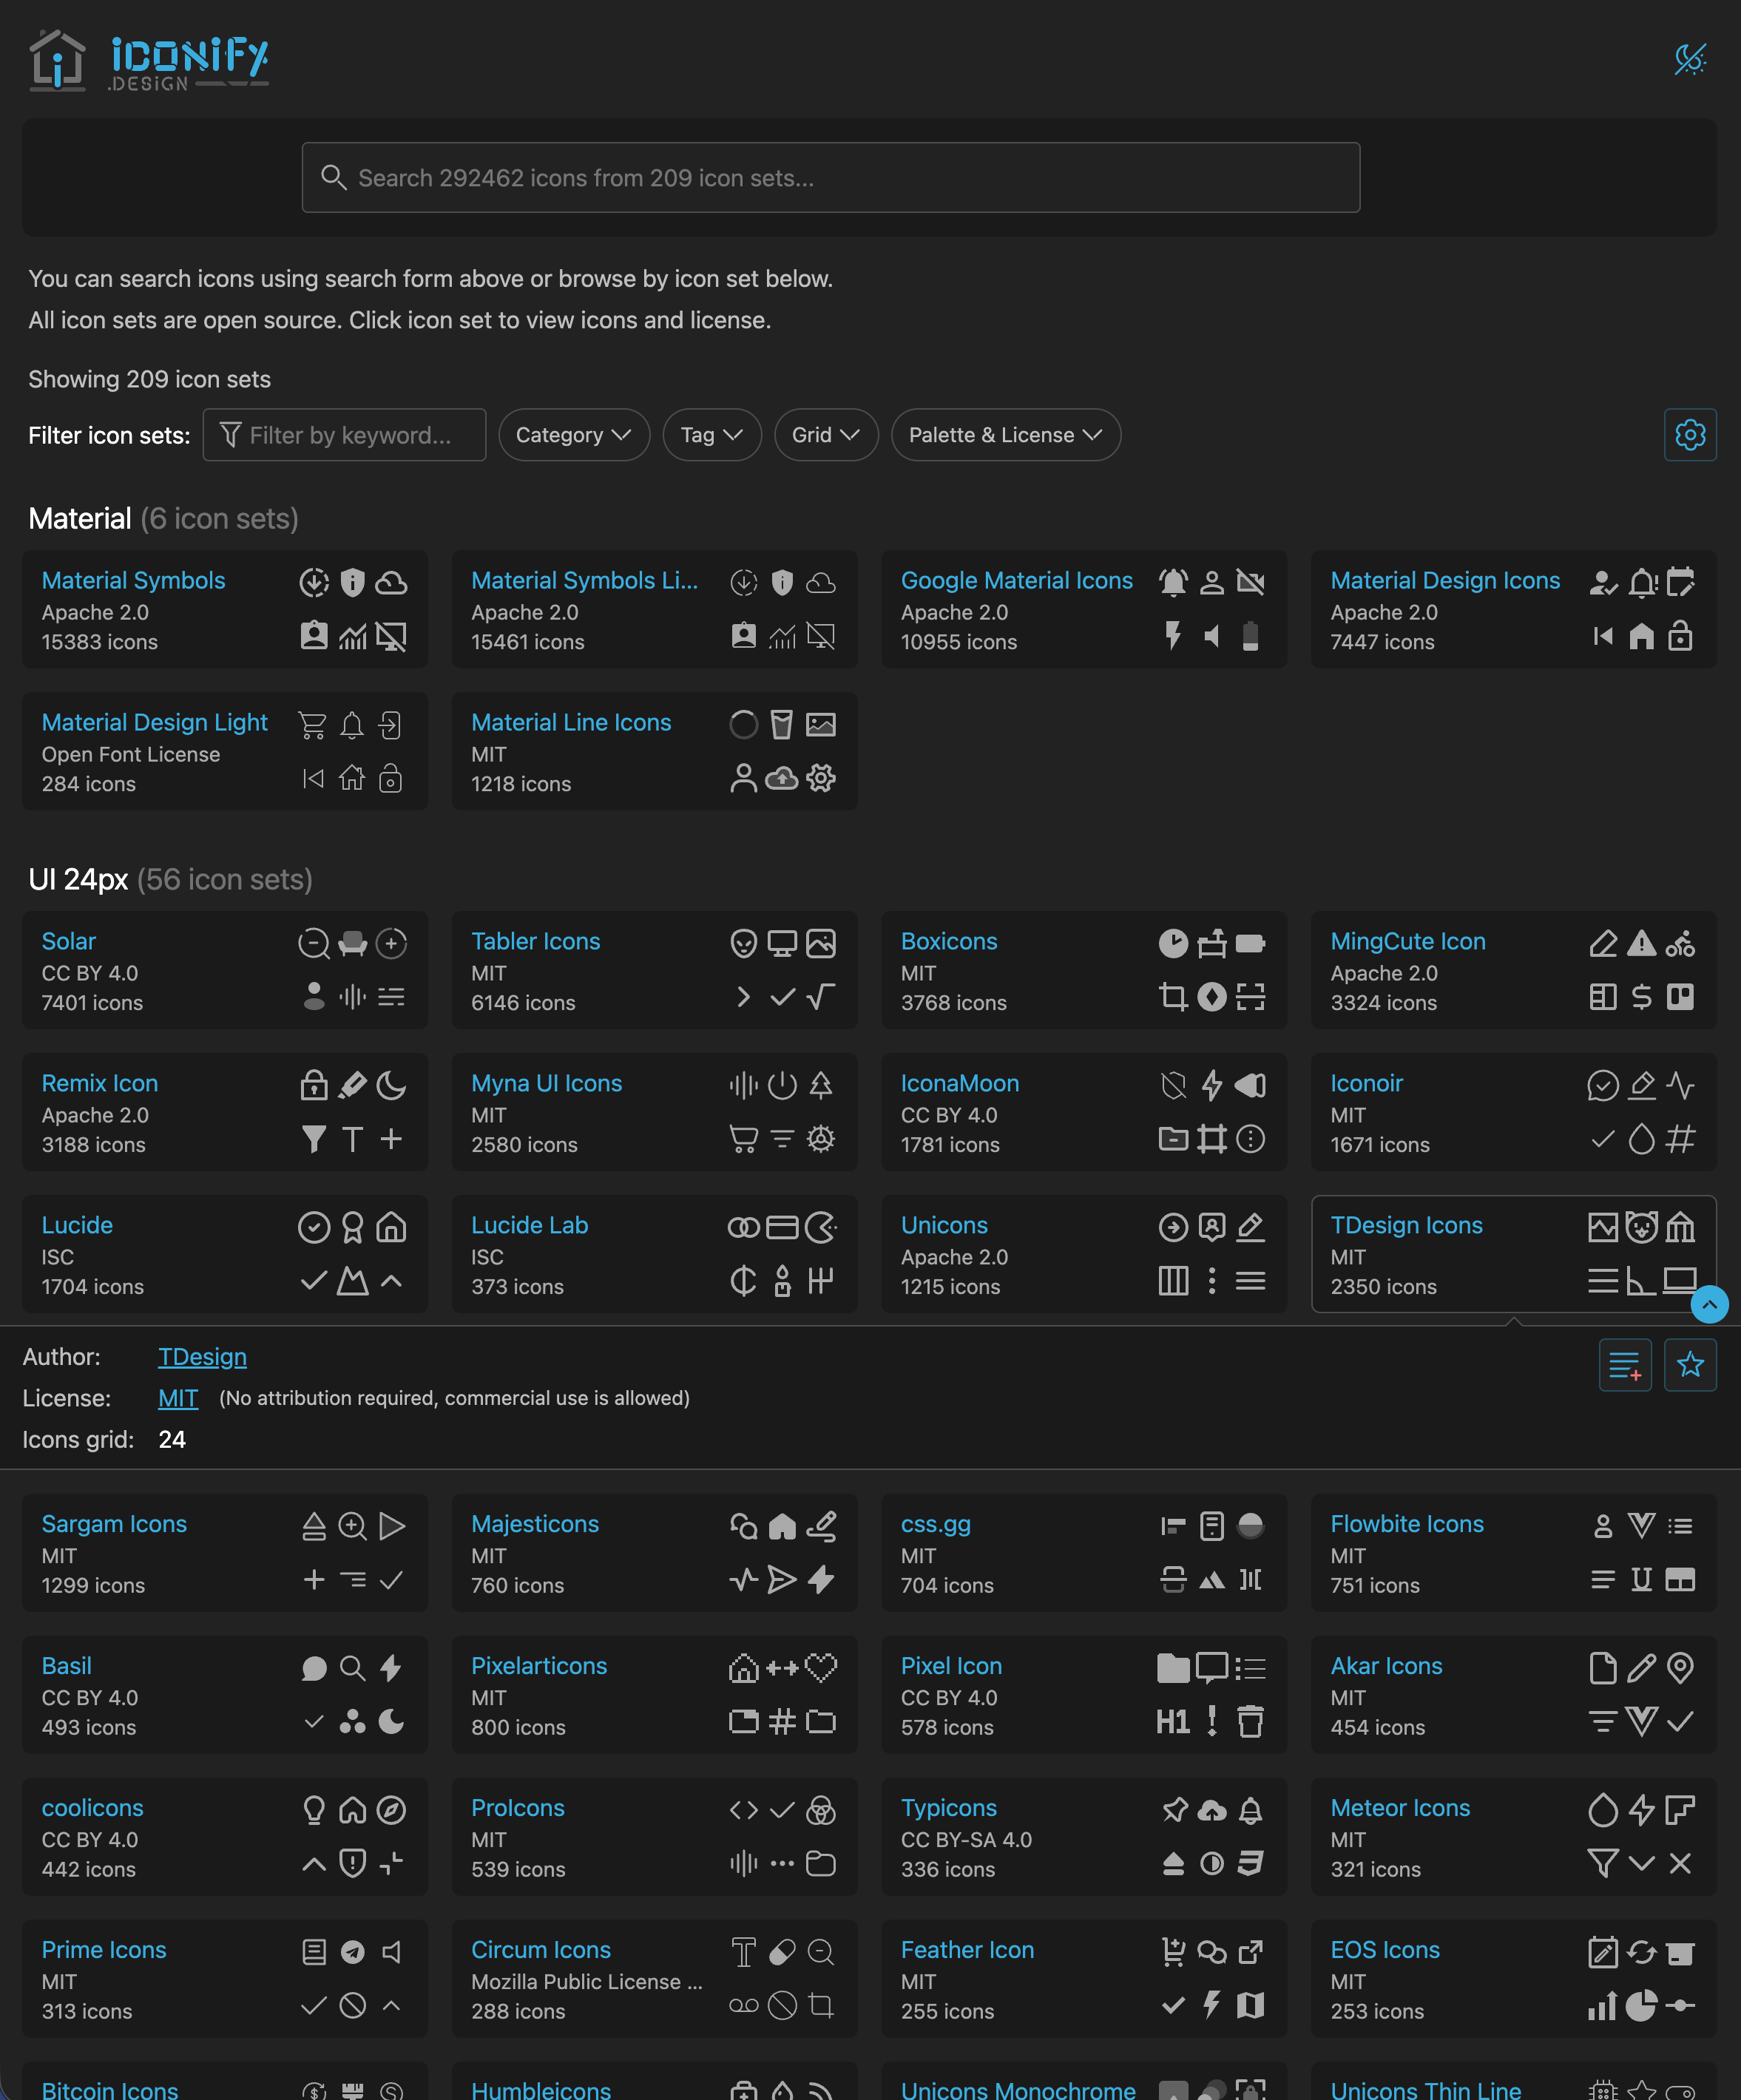Click the Remix Icon moon preview
The width and height of the screenshot is (1741, 2100).
391,1085
